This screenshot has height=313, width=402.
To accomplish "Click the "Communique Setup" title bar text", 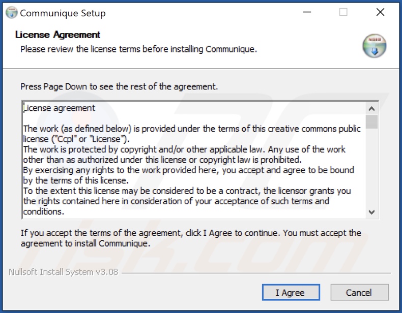I will tap(63, 13).
